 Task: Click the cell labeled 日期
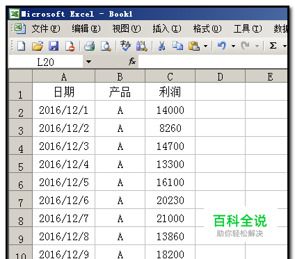[64, 92]
